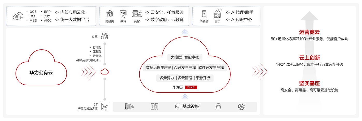Click the 教育 blackboard icon

(x=123, y=14)
